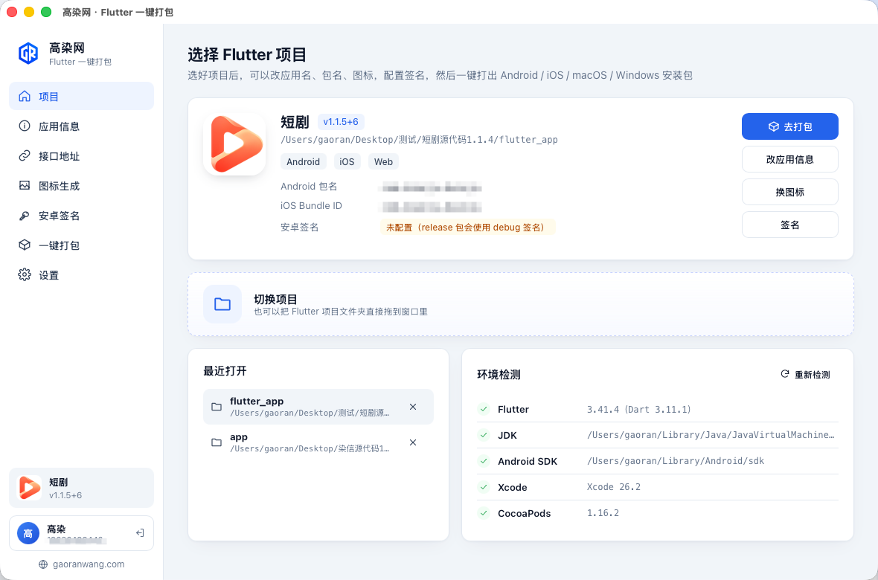Click the v1.1.5+6 version badge
Image resolution: width=878 pixels, height=580 pixels.
[341, 121]
